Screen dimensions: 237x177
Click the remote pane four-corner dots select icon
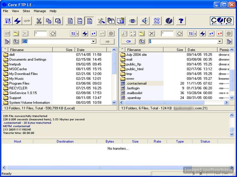[x=133, y=34]
